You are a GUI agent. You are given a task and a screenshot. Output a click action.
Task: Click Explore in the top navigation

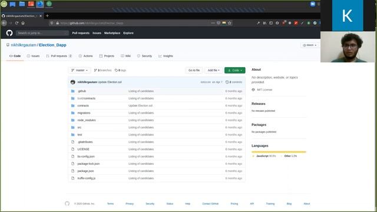(x=128, y=33)
